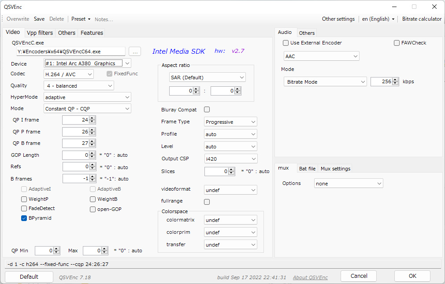Decrease QP B frame value with down arrow
Viewport: 445px width, 284px height.
92,145
